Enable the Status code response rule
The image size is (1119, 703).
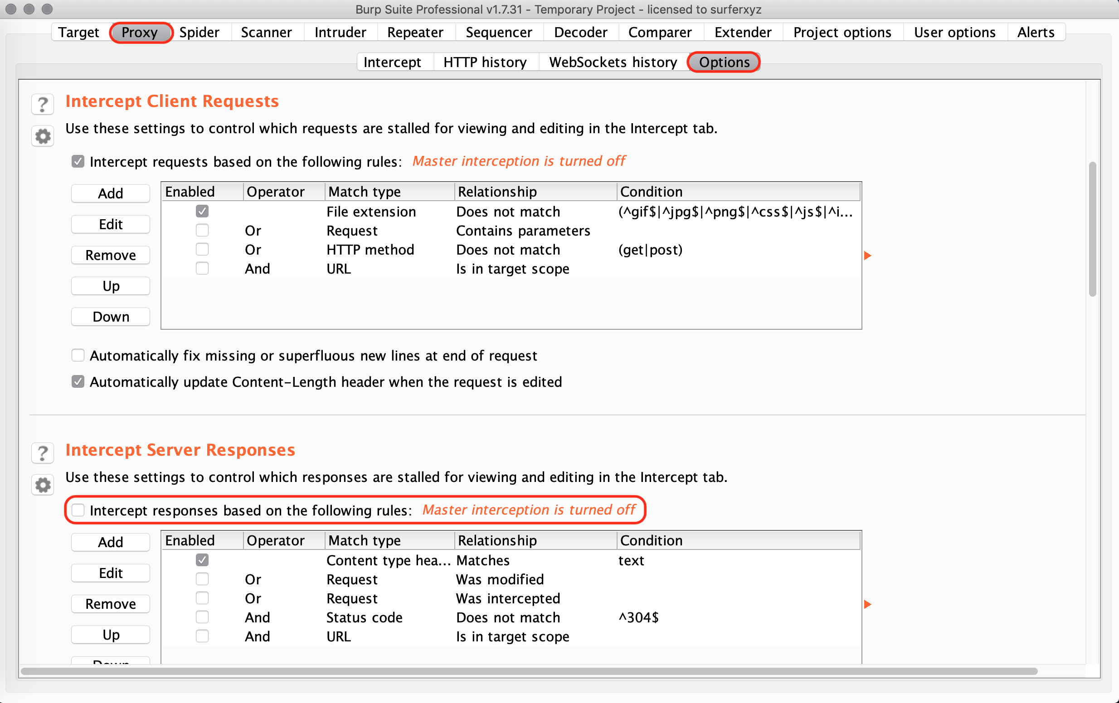(x=202, y=617)
